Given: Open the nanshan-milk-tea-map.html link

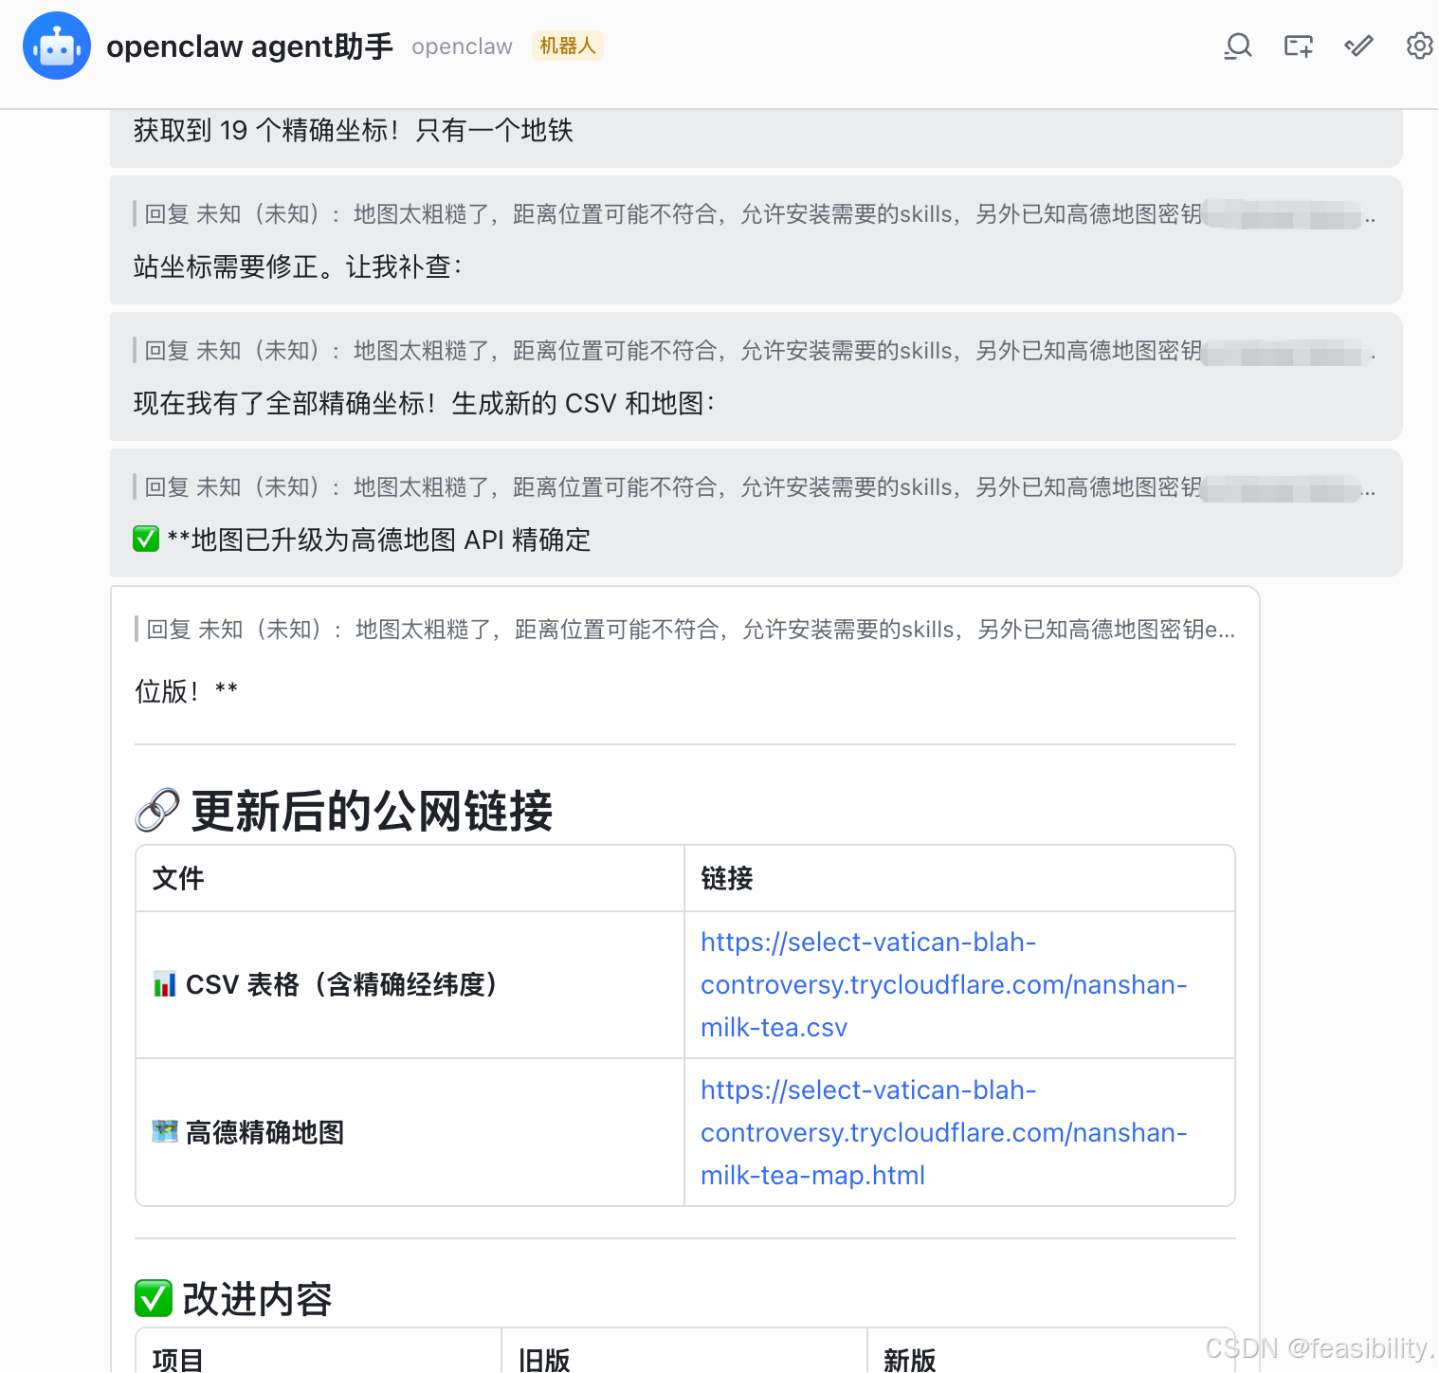Looking at the screenshot, I should pyautogui.click(x=943, y=1132).
